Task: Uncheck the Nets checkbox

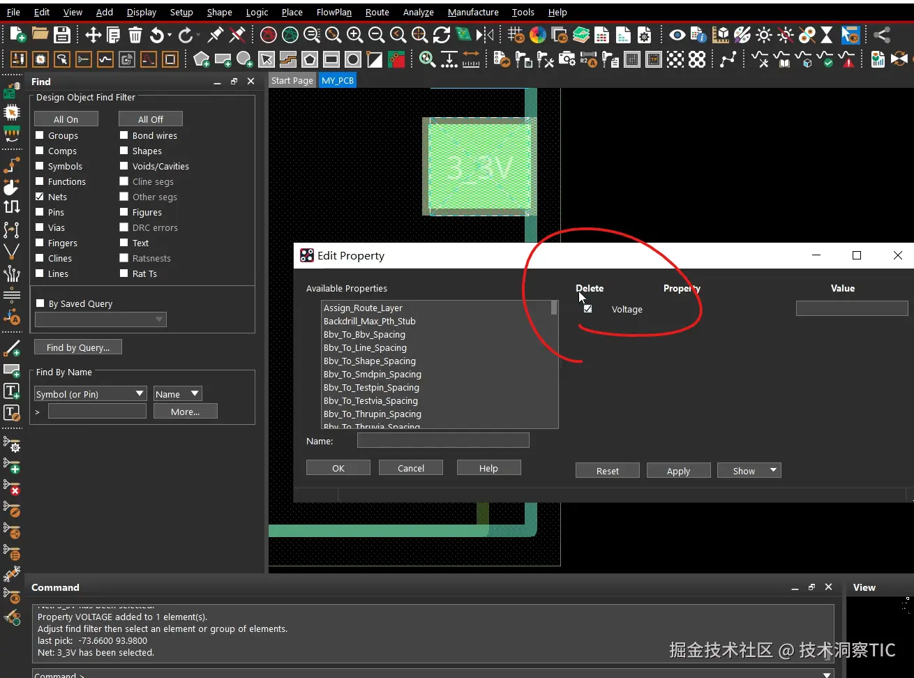Action: click(x=40, y=197)
